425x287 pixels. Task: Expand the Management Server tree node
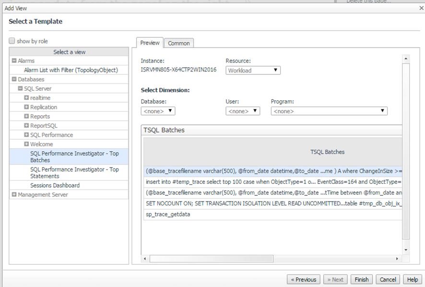14,194
